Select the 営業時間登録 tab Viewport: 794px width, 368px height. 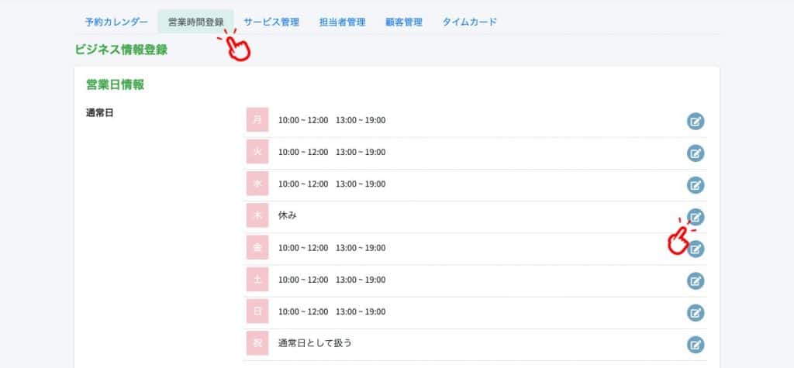196,22
